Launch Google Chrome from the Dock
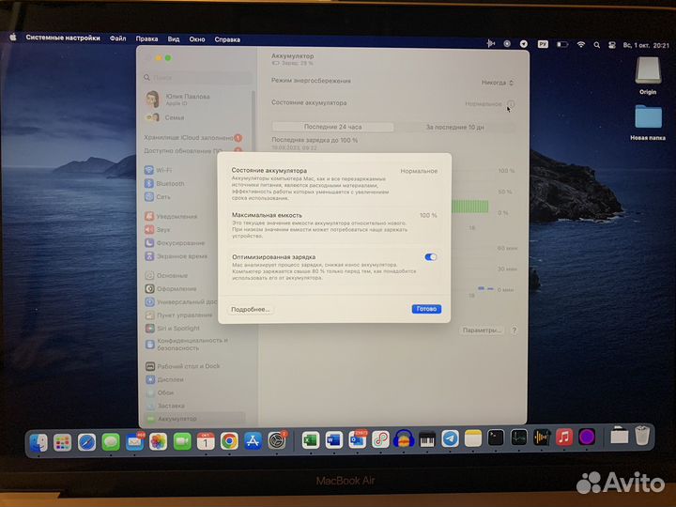 pos(229,441)
